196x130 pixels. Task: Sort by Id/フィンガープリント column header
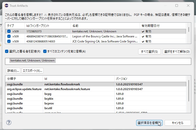click(38, 26)
